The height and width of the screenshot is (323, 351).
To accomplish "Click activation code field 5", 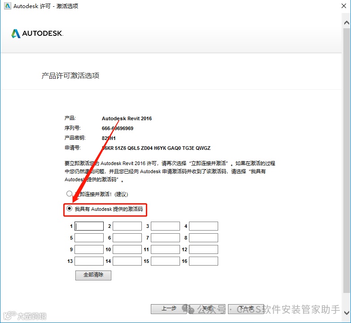I will coord(89,238).
